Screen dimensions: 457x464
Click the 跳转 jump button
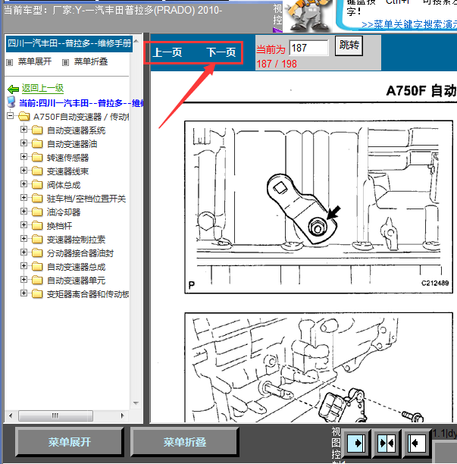click(x=349, y=45)
